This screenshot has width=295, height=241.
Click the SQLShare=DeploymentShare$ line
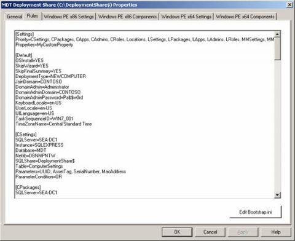click(45, 161)
